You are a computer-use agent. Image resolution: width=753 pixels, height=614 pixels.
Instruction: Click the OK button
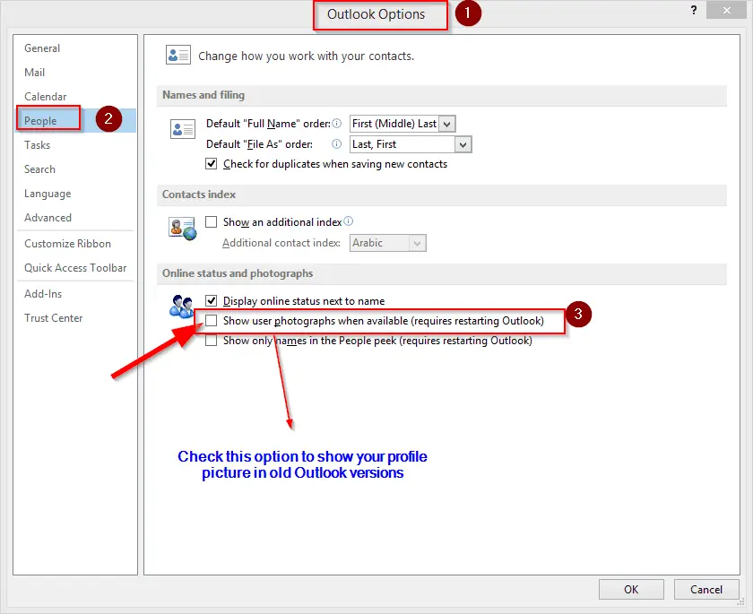point(631,589)
